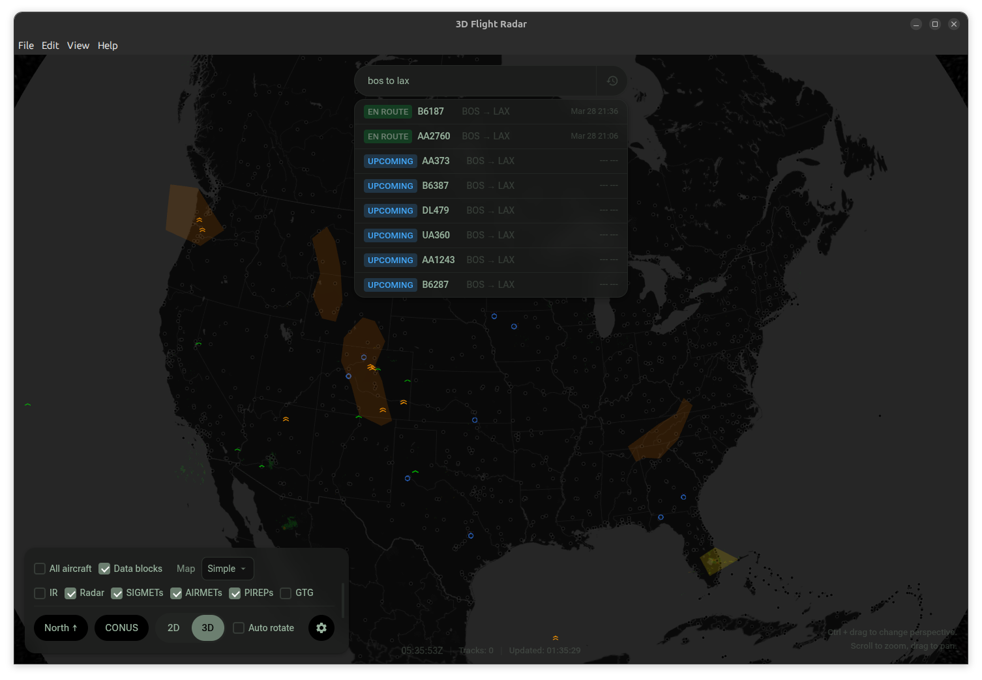Viewport: 982px width, 680px height.
Task: Open the search history panel
Action: pyautogui.click(x=612, y=80)
